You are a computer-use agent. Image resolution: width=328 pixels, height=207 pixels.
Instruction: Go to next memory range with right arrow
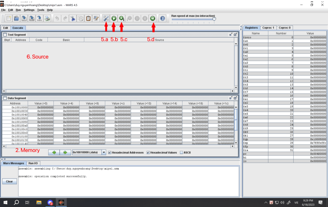pos(65,153)
